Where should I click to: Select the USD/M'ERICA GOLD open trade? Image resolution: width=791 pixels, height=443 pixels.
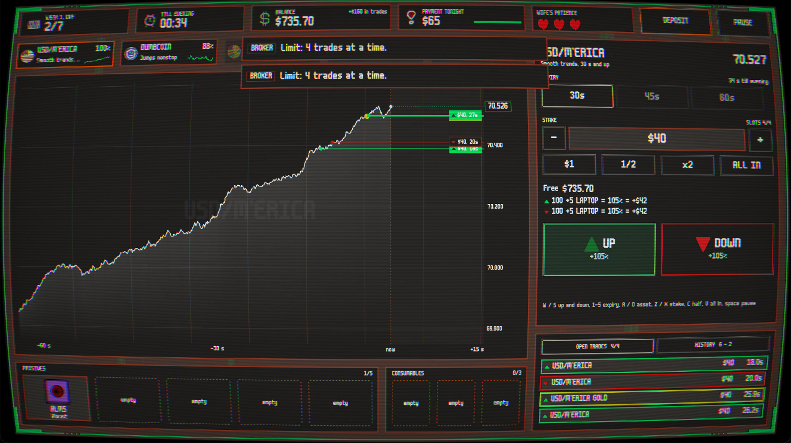[653, 396]
